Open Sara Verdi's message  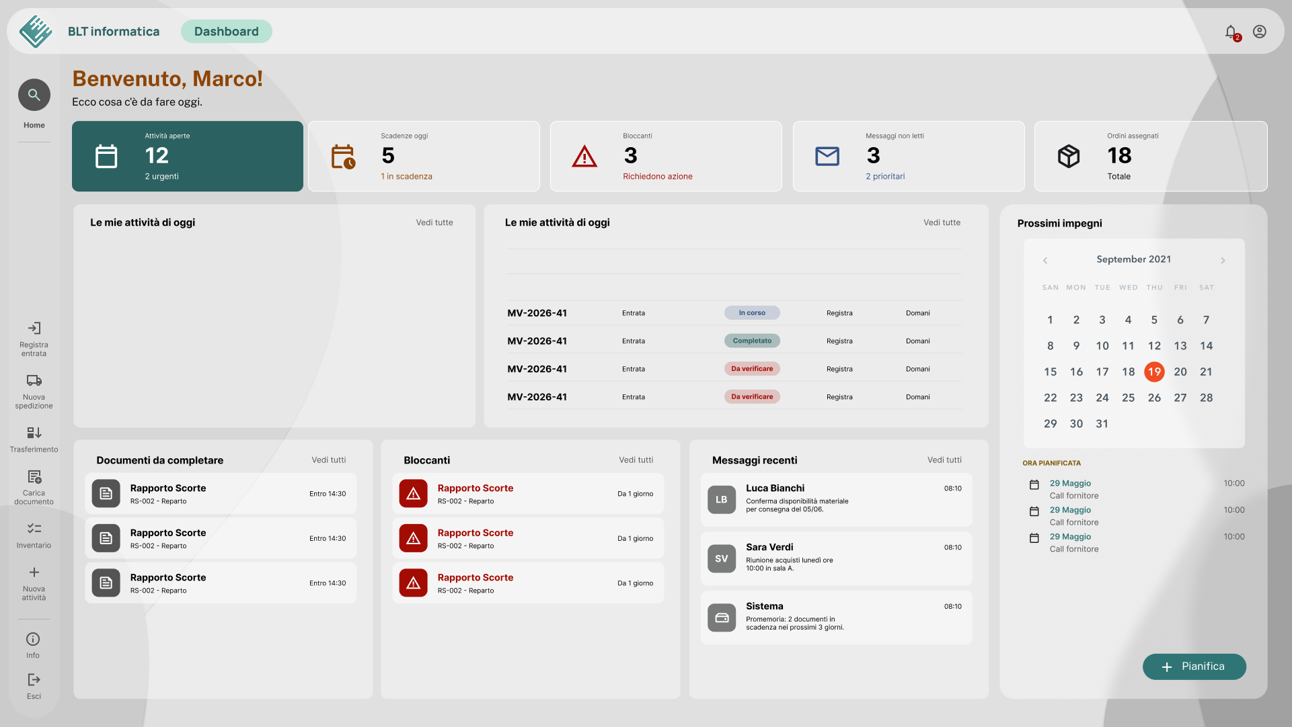pyautogui.click(x=837, y=559)
